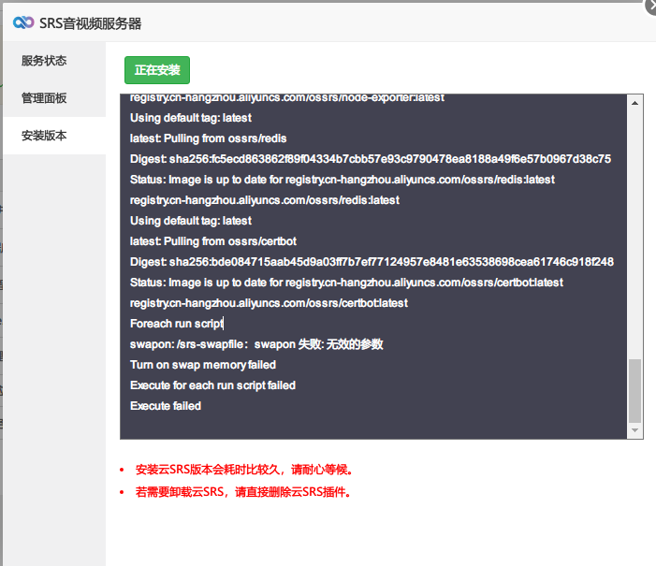
Task: Click the Digest sha256:fc5ecd86 line
Action: click(371, 159)
